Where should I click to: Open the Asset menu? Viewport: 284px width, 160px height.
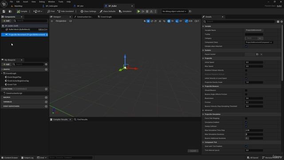[25, 2]
